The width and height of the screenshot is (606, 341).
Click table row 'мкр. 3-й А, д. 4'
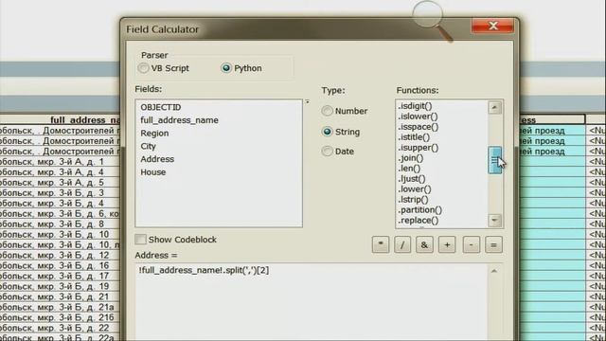[x=60, y=172]
